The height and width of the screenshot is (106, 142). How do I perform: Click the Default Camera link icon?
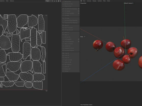tap(133, 3)
